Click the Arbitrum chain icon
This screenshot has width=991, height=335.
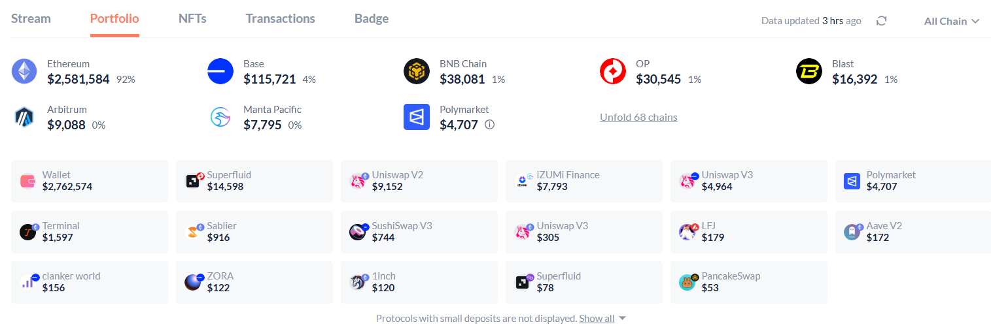tap(24, 117)
